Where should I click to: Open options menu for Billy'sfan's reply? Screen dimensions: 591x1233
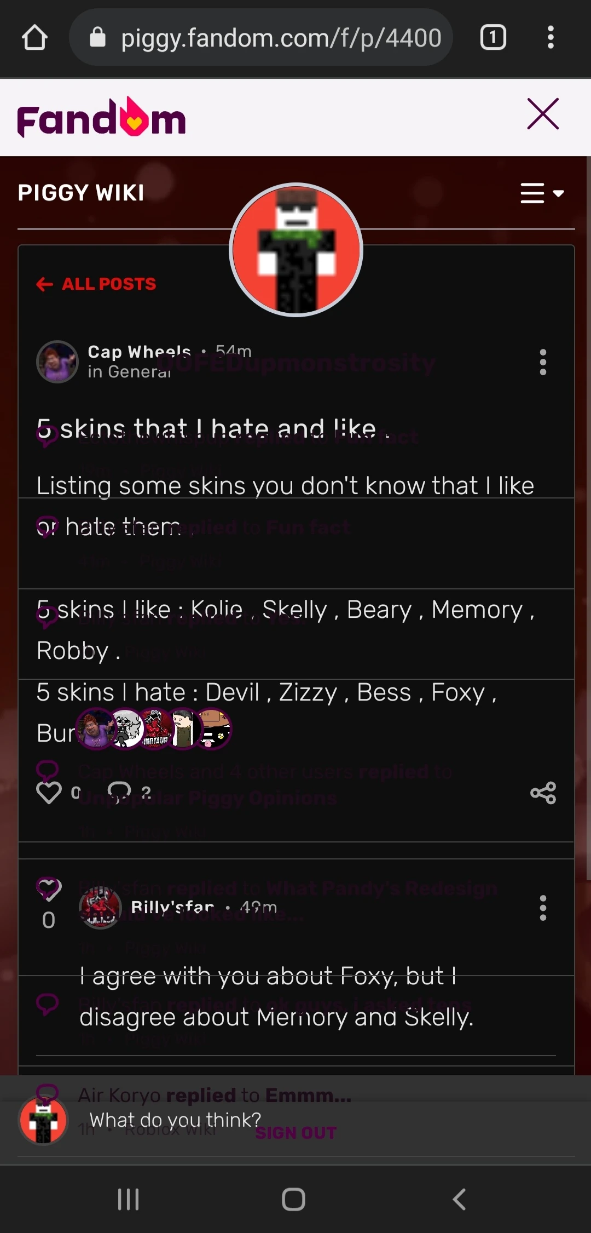pos(543,908)
